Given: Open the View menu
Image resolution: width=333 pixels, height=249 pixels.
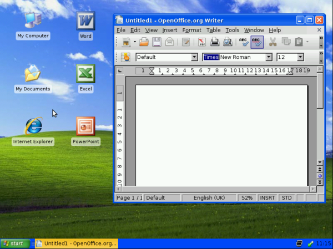Looking at the screenshot, I should click(152, 30).
